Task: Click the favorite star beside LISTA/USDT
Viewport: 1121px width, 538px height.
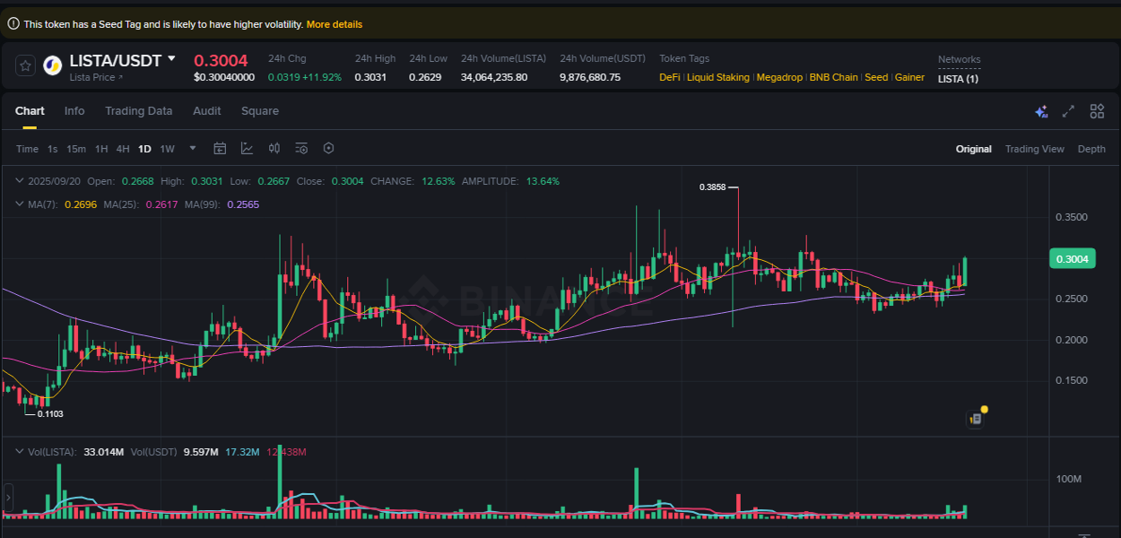Action: click(x=25, y=65)
